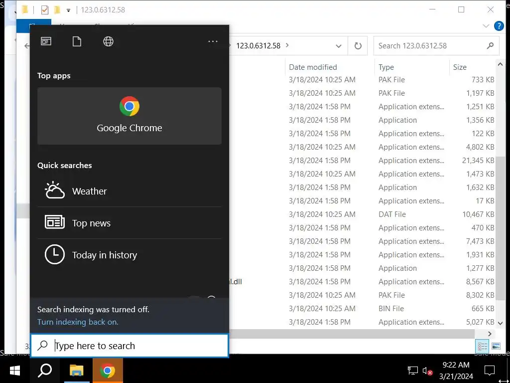Launch Google Chrome from Top apps

pyautogui.click(x=129, y=116)
